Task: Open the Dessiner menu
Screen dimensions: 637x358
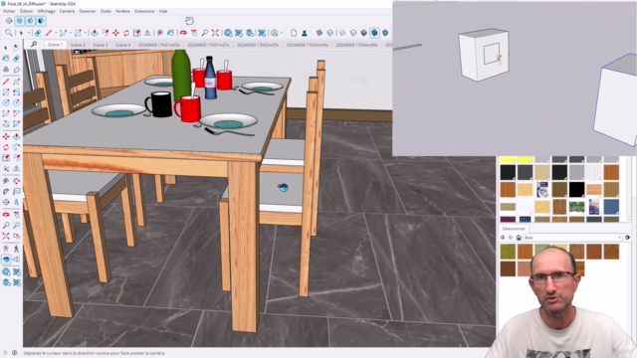Action: pyautogui.click(x=88, y=11)
